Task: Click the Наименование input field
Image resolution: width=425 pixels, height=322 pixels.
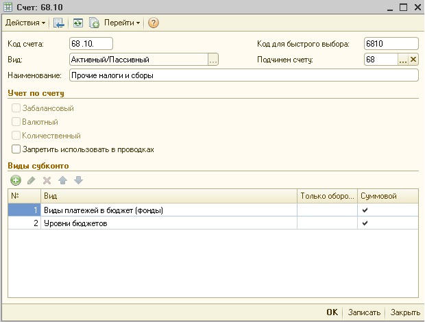Action: pos(244,75)
